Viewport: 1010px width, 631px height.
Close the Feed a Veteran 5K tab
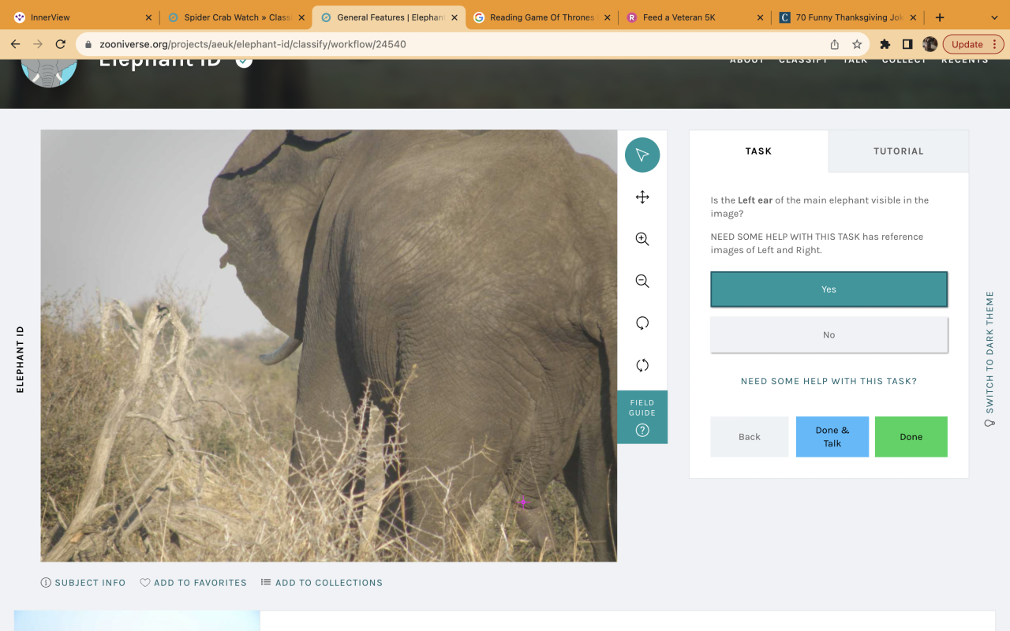click(761, 17)
